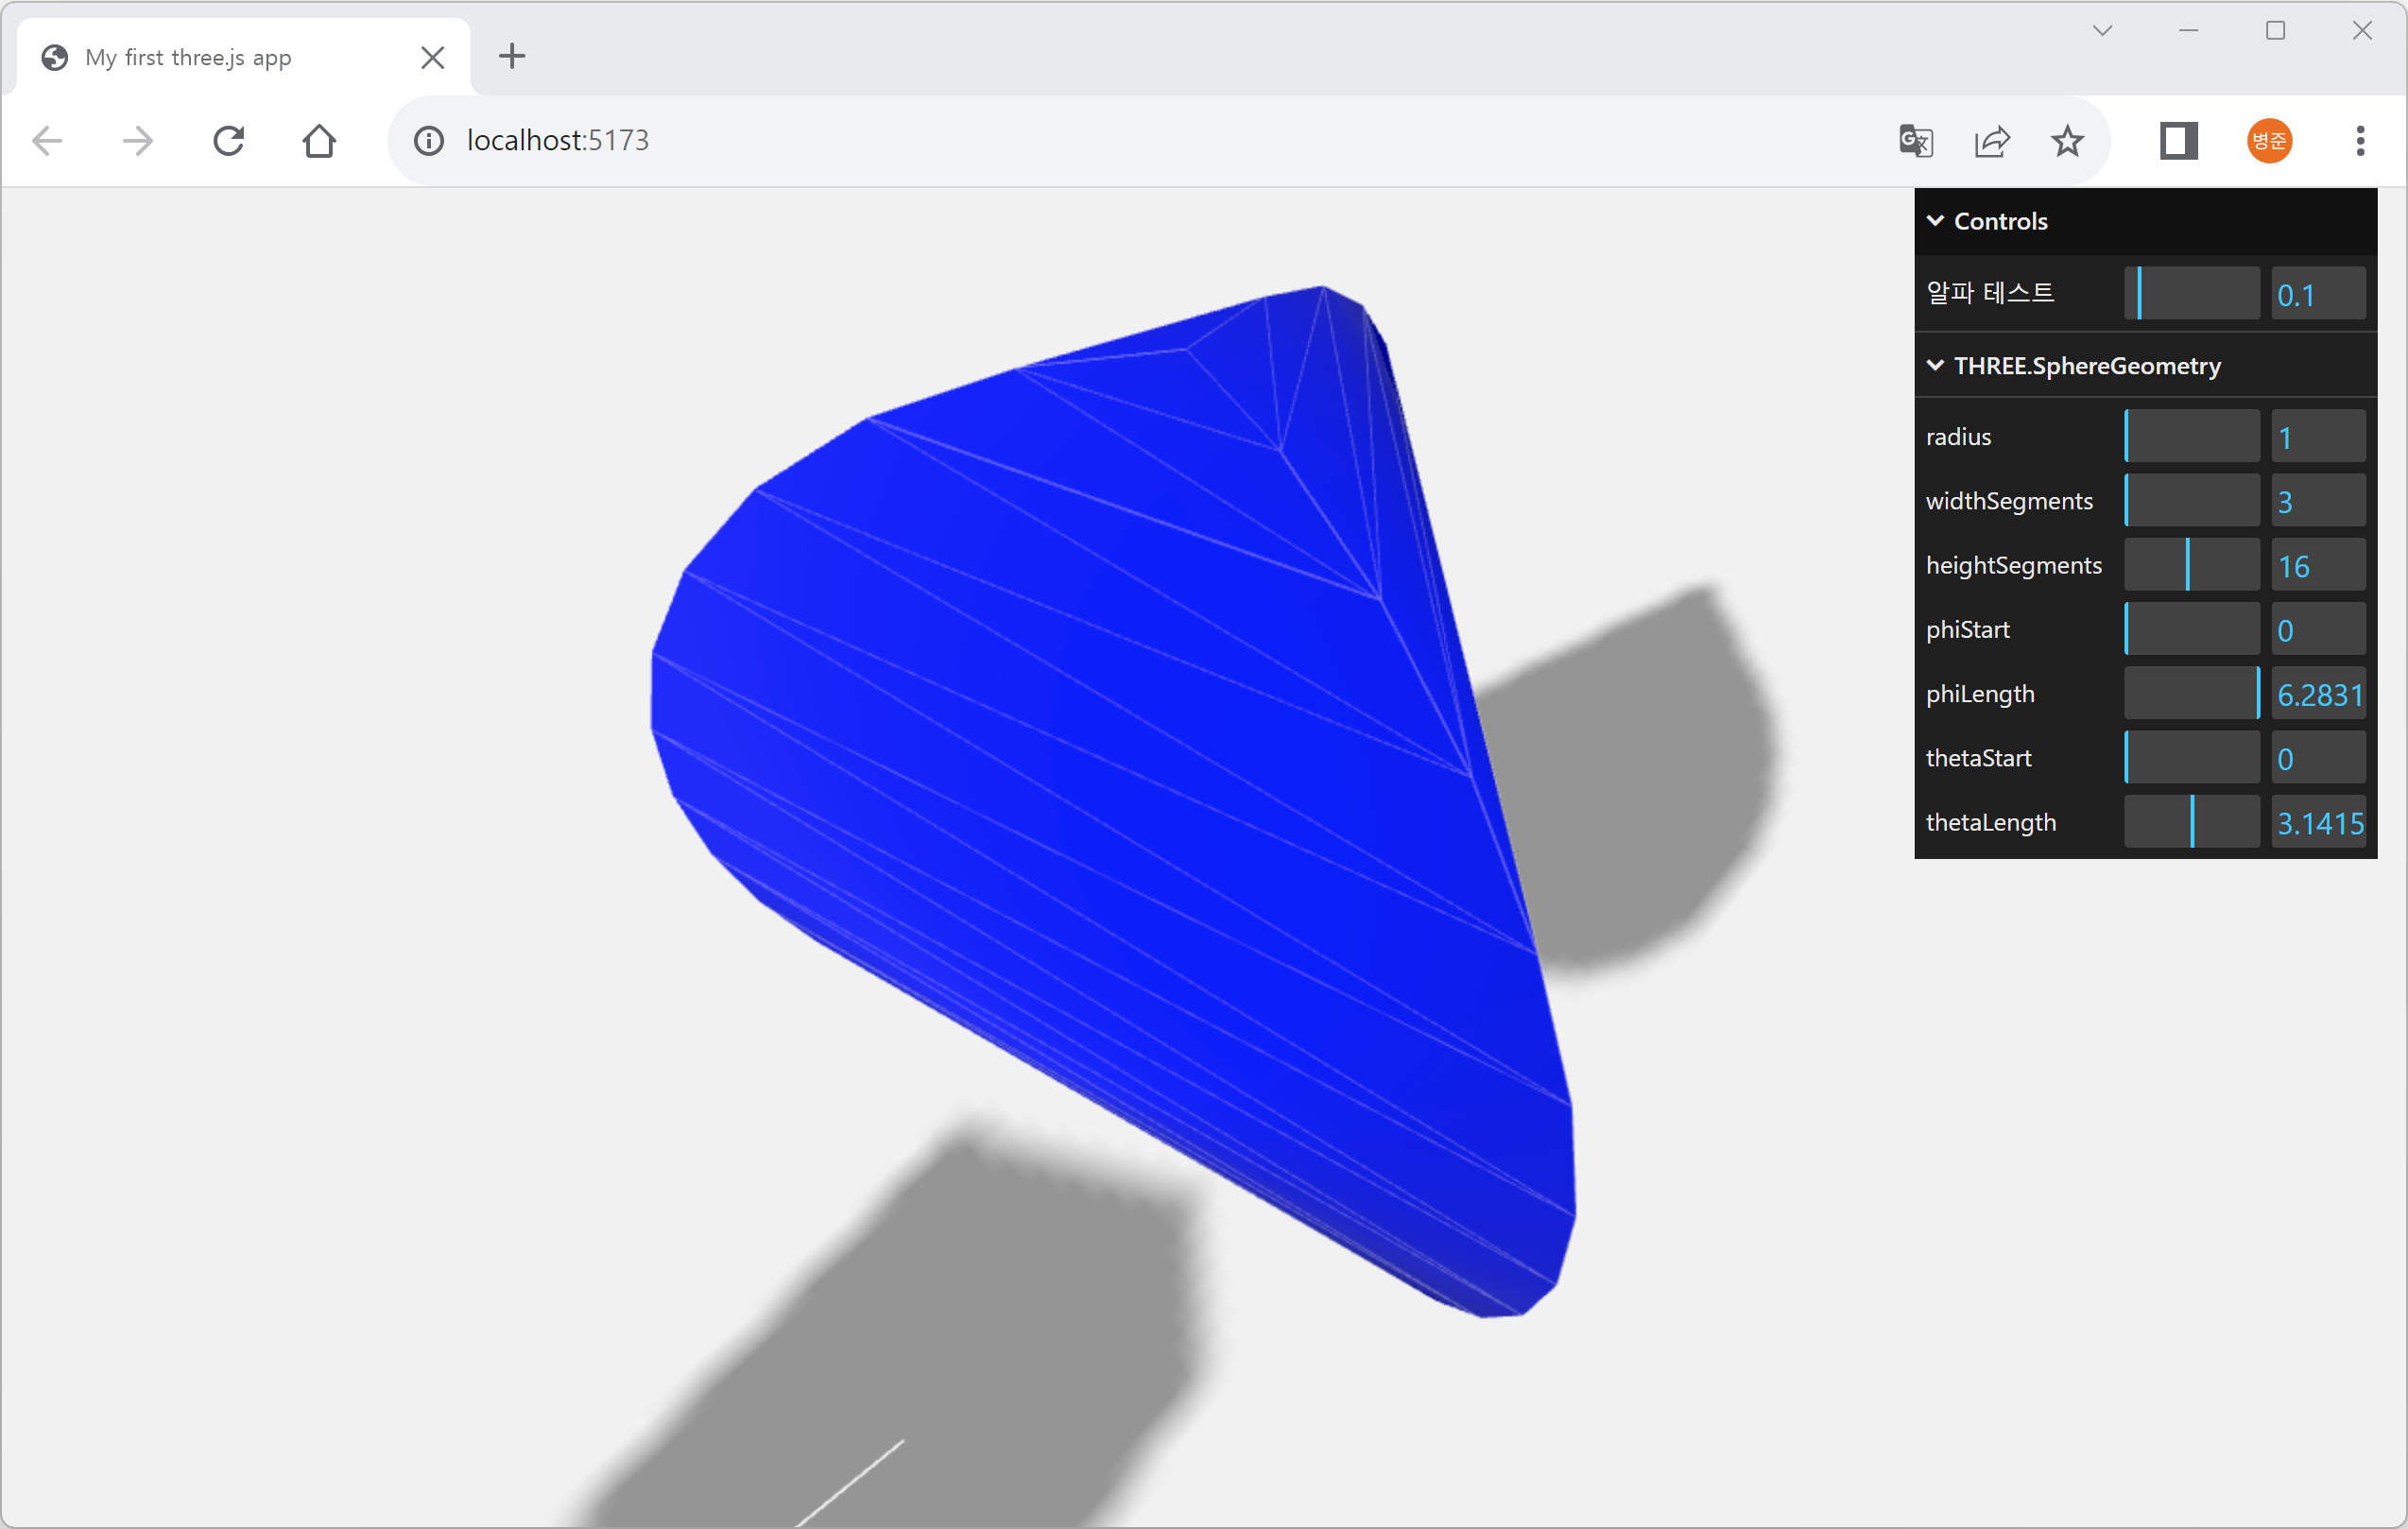Image resolution: width=2408 pixels, height=1529 pixels.
Task: Open the tab search chevron
Action: click(2102, 31)
